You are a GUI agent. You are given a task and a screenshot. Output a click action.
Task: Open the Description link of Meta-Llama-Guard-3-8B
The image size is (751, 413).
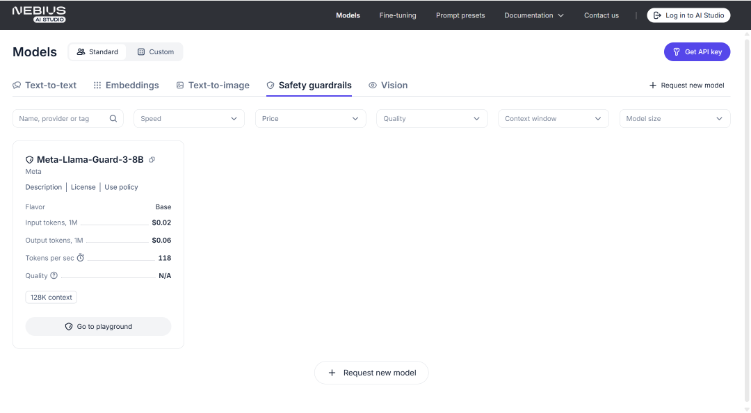click(44, 187)
